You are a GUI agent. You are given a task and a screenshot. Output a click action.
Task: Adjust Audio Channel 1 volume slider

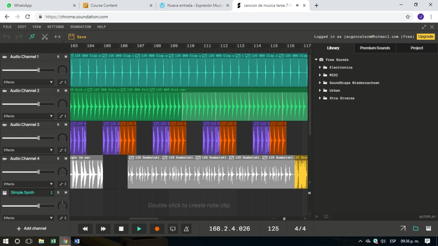pyautogui.click(x=39, y=70)
